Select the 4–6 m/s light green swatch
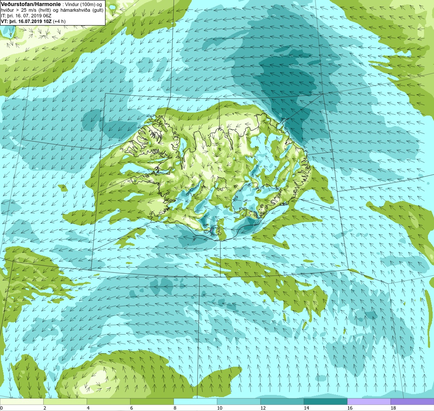The width and height of the screenshot is (434, 411). 108,401
